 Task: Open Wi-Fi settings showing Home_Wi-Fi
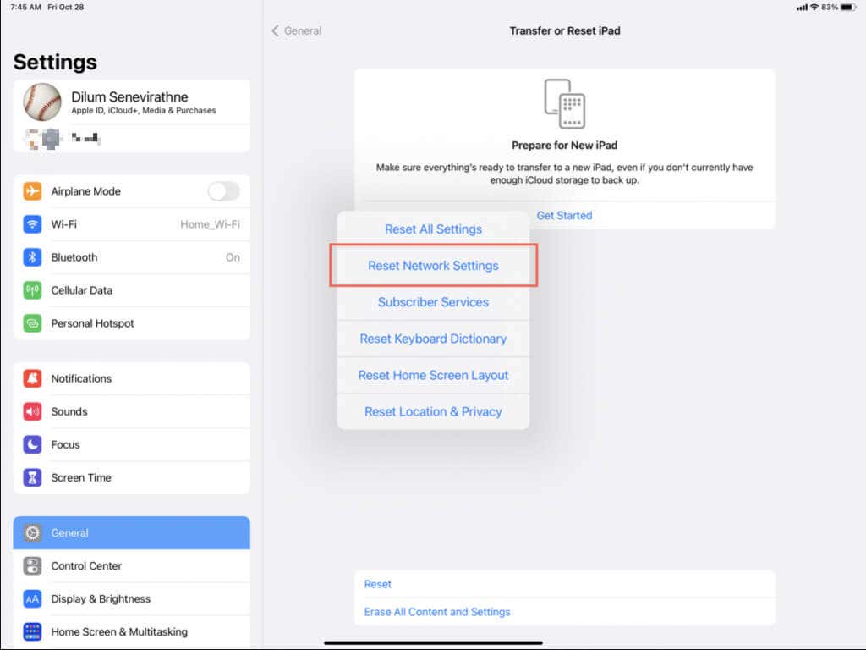coord(131,224)
